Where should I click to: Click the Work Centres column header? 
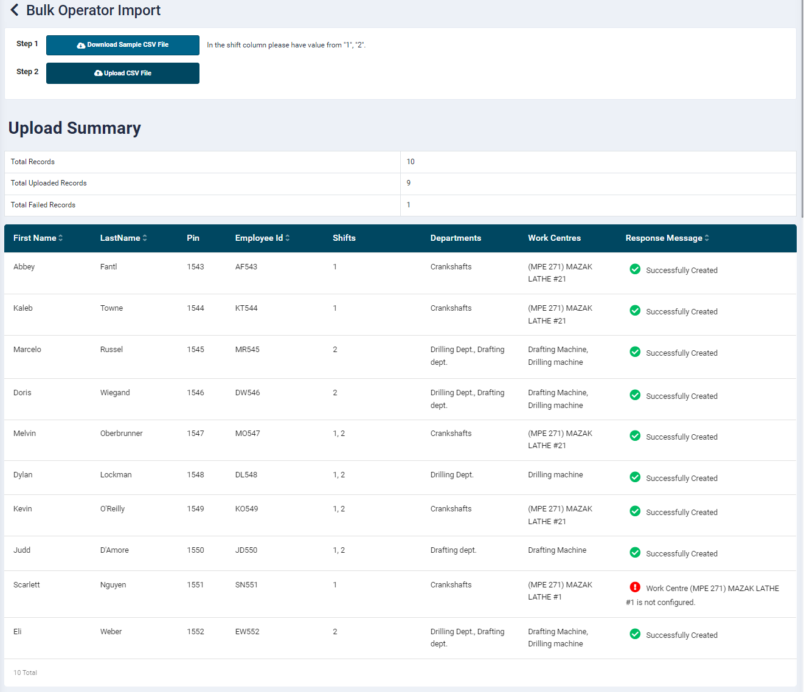(554, 238)
